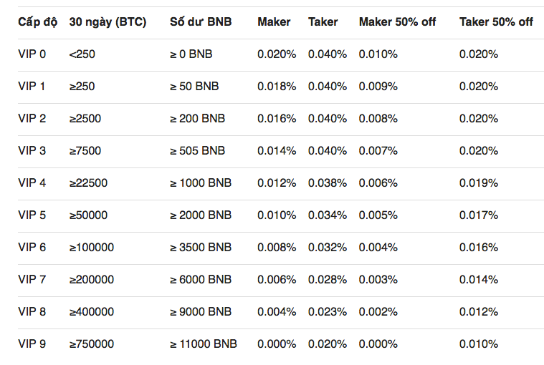Select the VIP 3 row label
The width and height of the screenshot is (544, 365).
point(32,150)
